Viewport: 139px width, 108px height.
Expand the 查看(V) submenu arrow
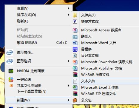(69, 8)
